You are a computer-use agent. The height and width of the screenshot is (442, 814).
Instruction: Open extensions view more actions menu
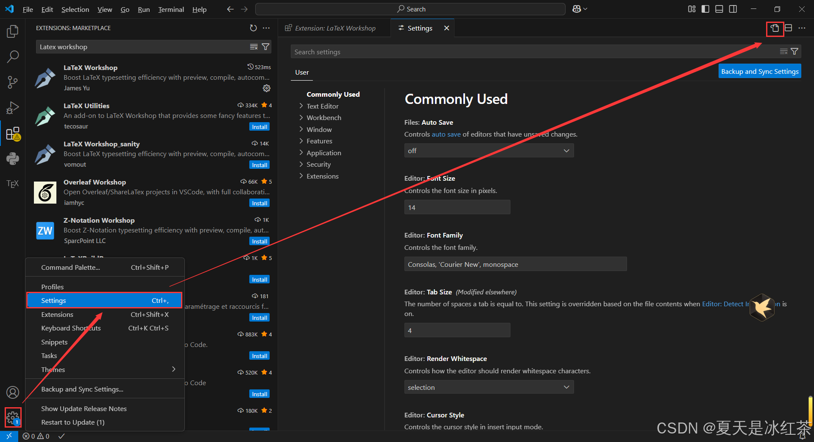pyautogui.click(x=266, y=28)
